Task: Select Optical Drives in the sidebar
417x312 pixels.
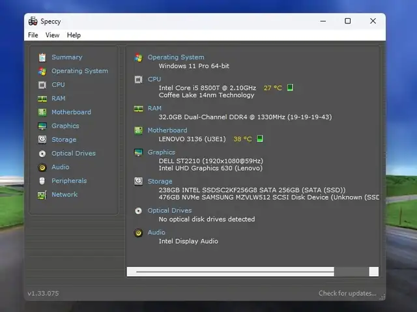Action: tap(74, 153)
